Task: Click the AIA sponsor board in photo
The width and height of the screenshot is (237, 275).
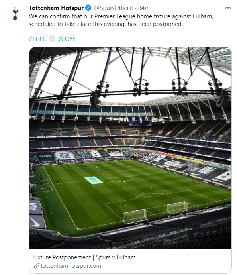Action: click(x=35, y=206)
